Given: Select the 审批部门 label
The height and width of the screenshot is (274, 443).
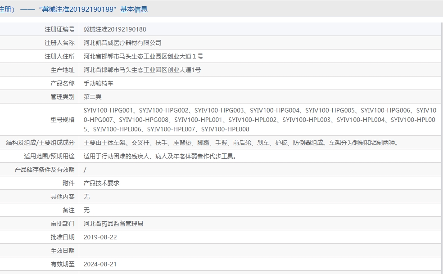Looking at the screenshot, I should (x=63, y=224).
